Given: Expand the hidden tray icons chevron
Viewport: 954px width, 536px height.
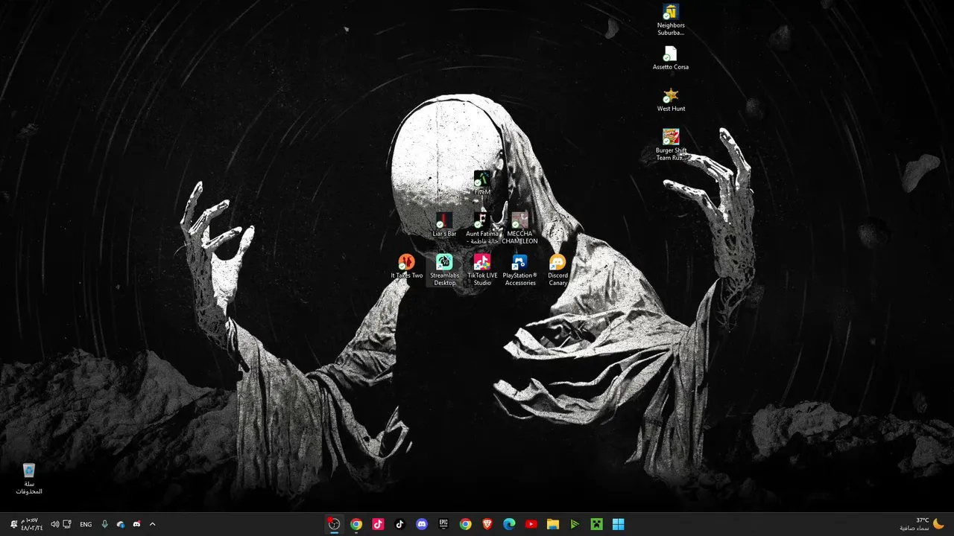Looking at the screenshot, I should 152,524.
